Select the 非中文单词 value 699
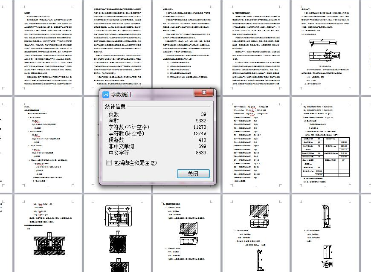 tap(202, 146)
